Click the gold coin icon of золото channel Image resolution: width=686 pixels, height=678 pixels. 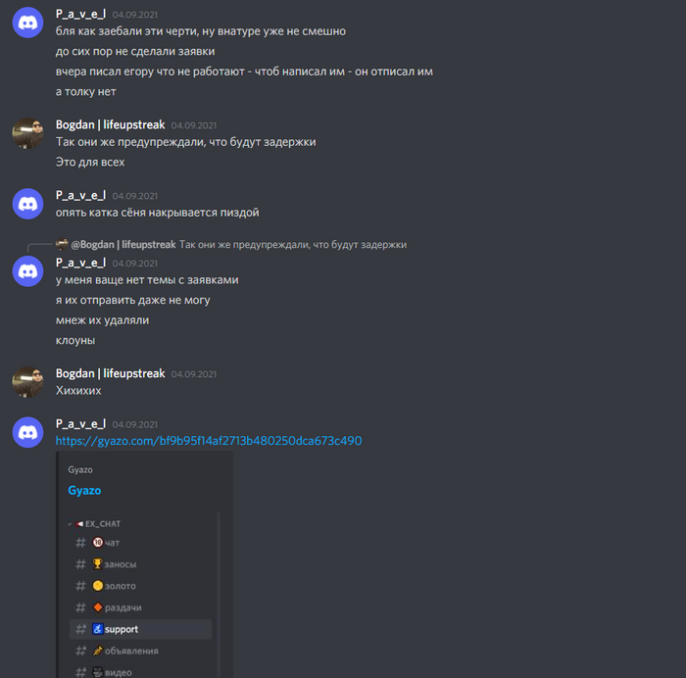click(x=98, y=585)
